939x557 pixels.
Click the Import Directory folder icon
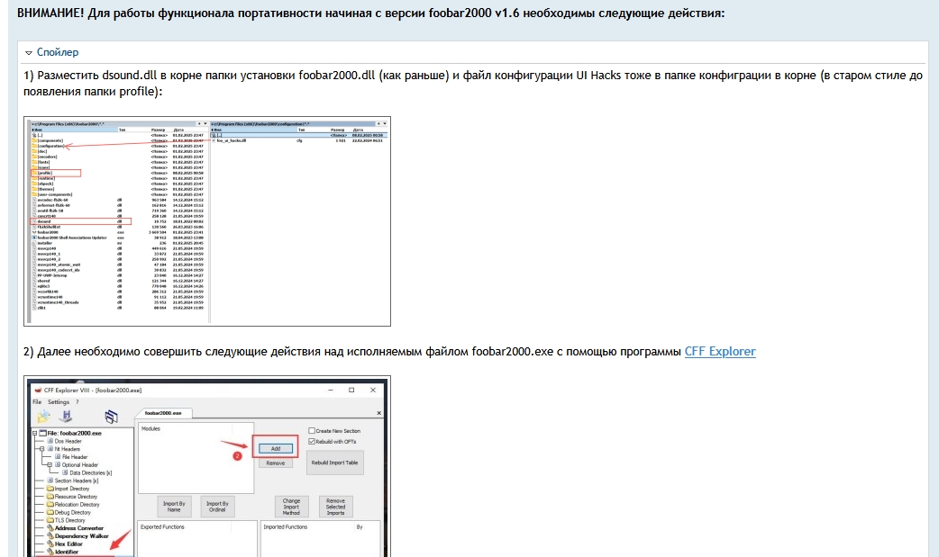[50, 489]
